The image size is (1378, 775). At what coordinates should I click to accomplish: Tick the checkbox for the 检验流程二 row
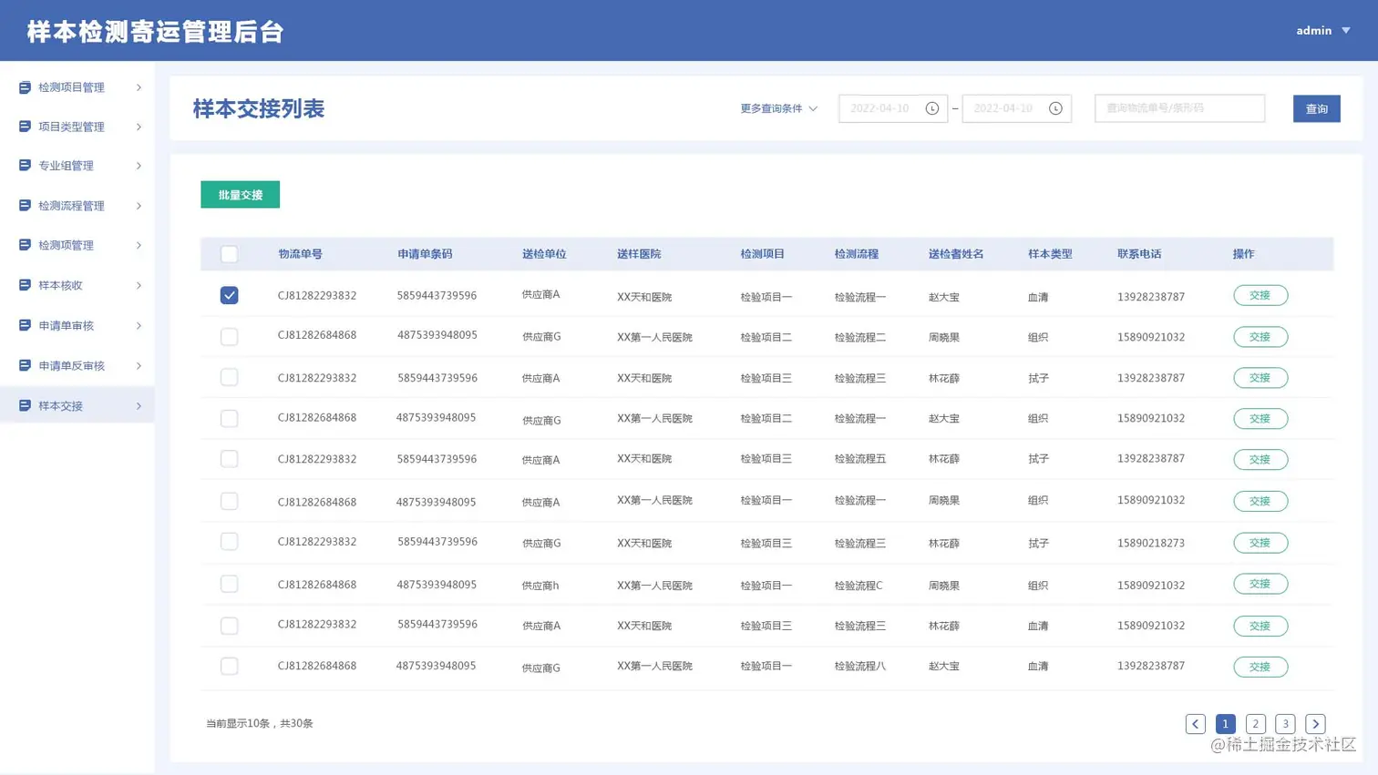coord(229,337)
